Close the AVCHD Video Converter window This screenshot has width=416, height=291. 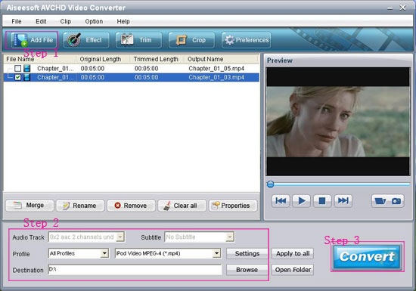(x=402, y=8)
